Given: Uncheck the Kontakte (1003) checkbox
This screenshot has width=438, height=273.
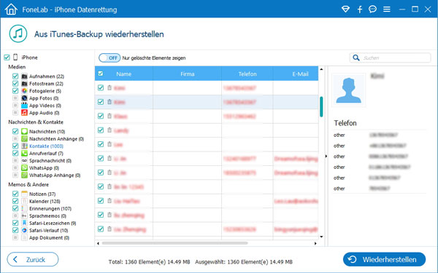Looking at the screenshot, I should click(x=15, y=146).
